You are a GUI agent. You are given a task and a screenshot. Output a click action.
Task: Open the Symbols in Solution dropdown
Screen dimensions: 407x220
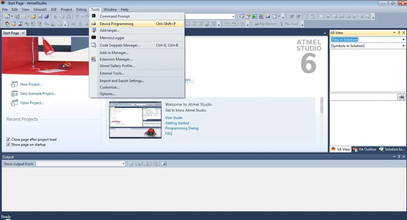403,46
